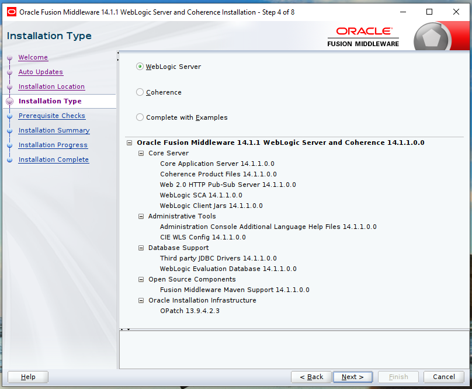Viewport: 472px width, 389px height.
Task: Proceed with the Next button
Action: tap(352, 377)
